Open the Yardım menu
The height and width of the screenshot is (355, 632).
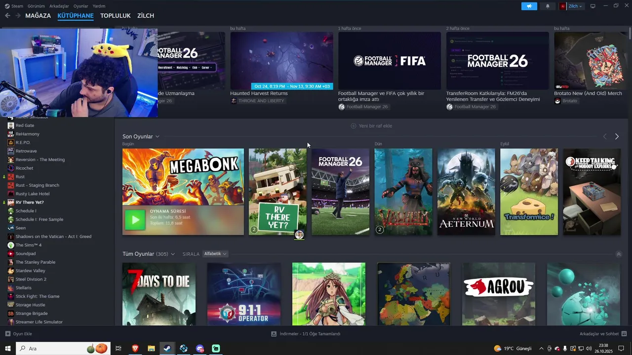click(x=99, y=6)
